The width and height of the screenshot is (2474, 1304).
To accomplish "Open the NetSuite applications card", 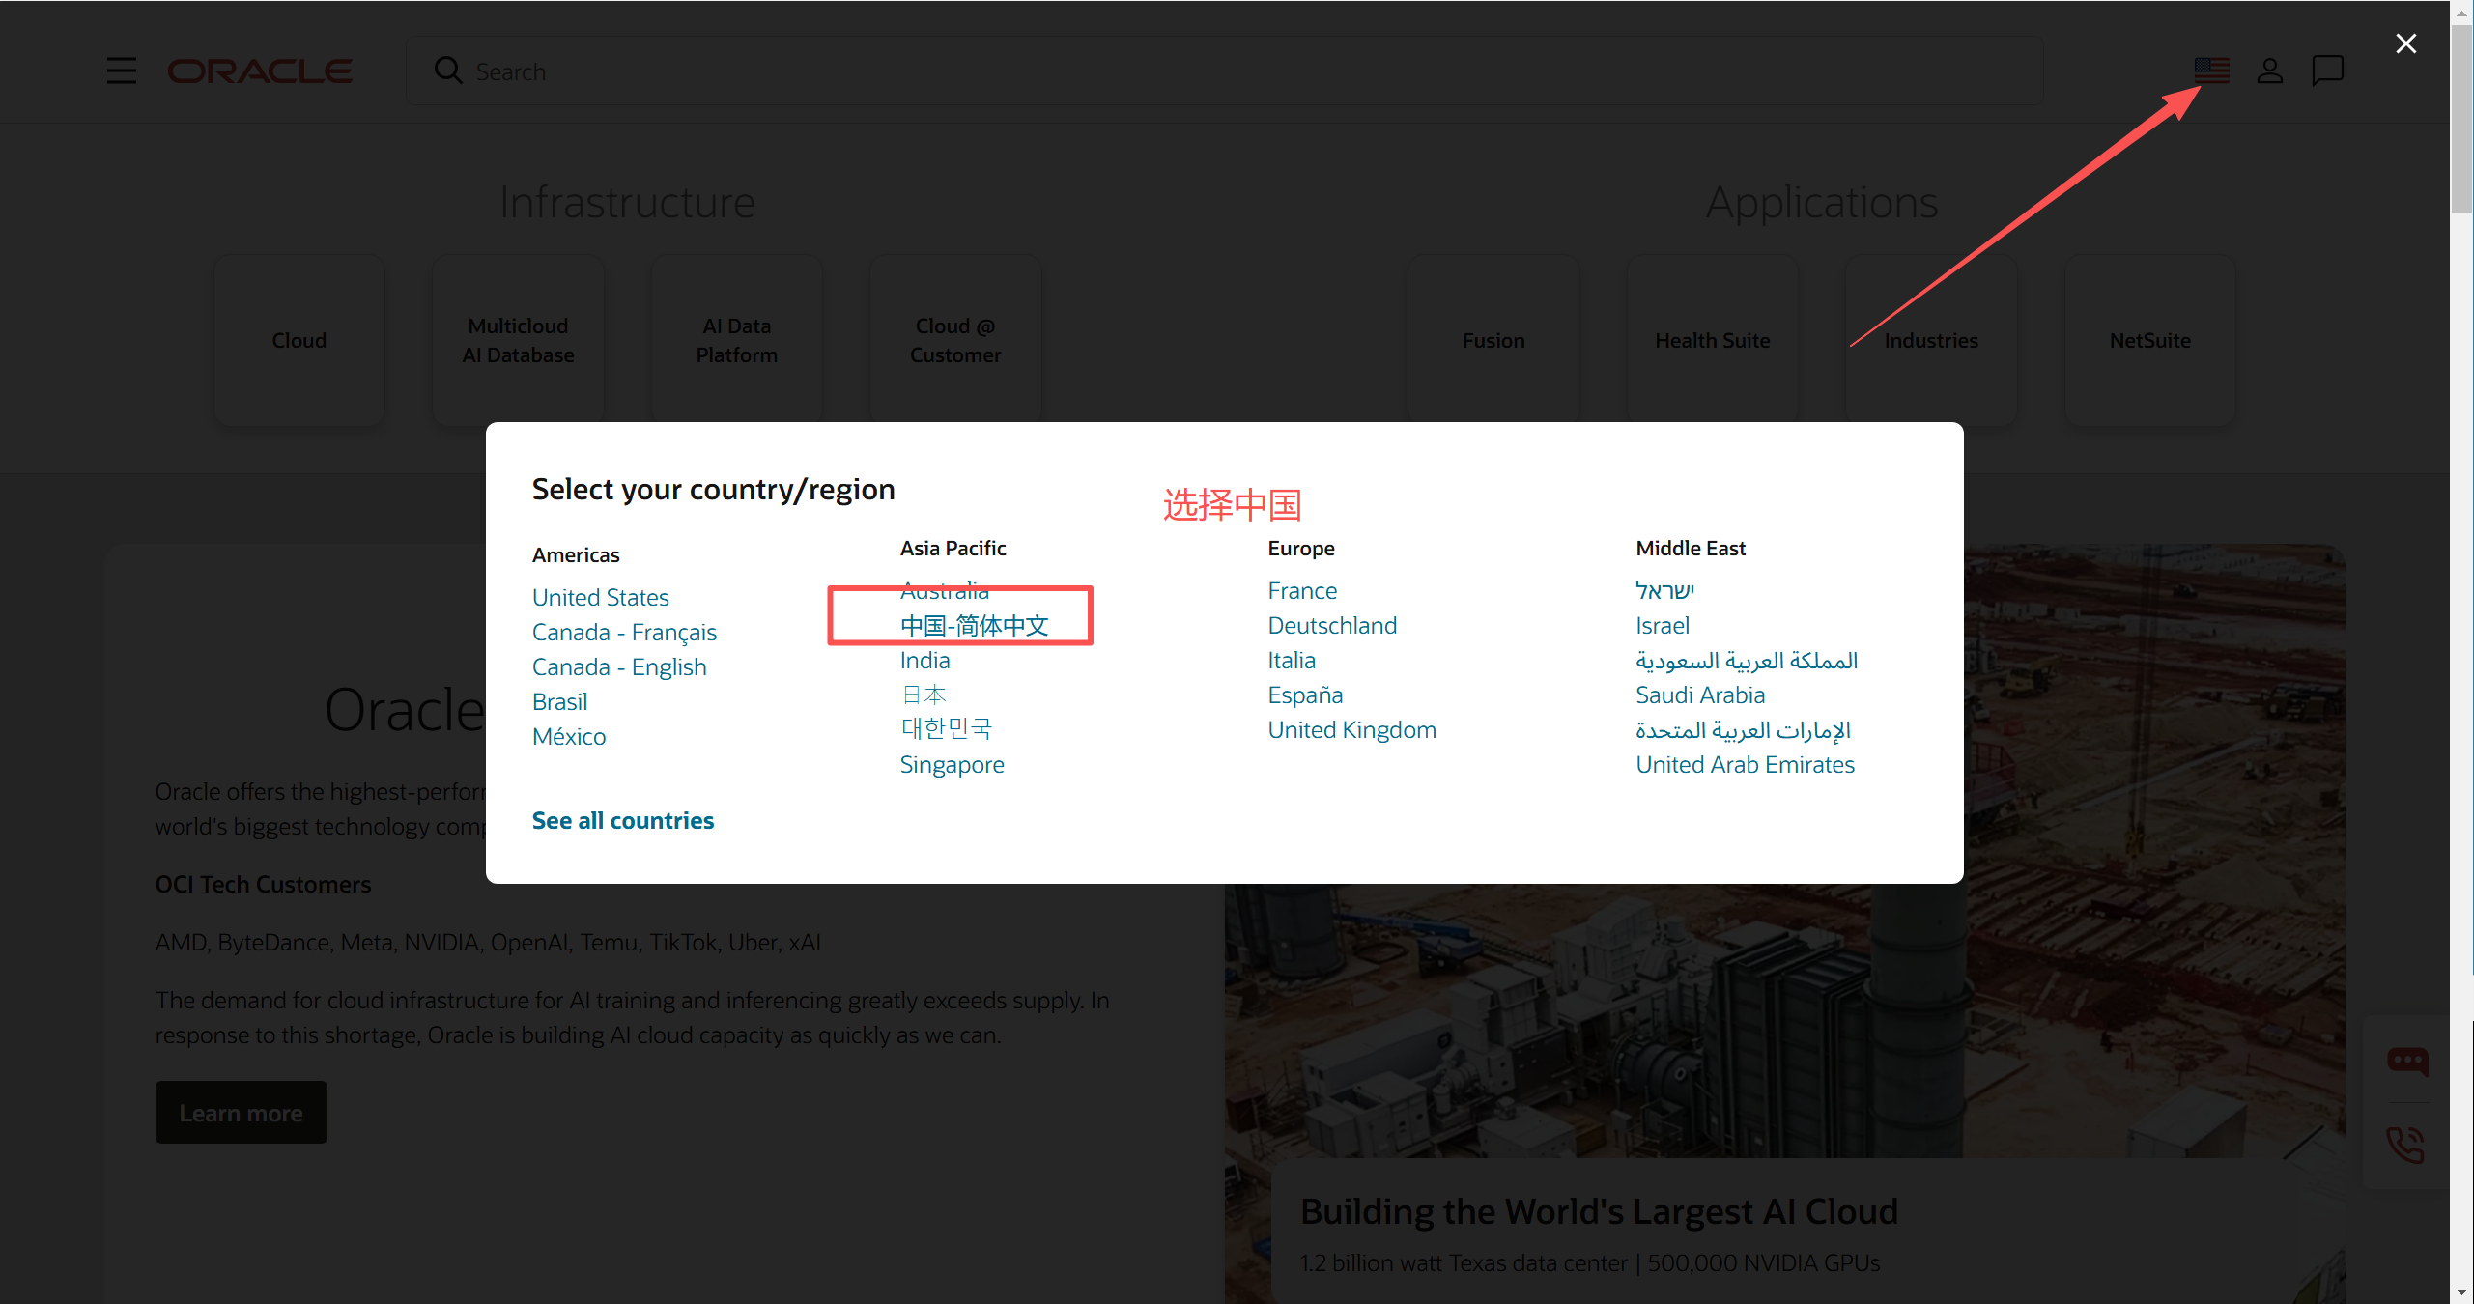I will pos(2149,340).
